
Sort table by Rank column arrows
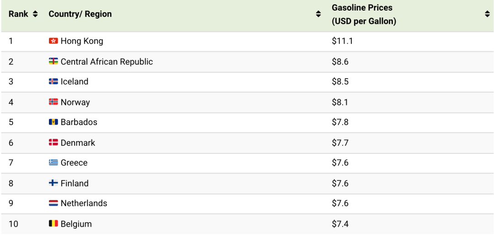coord(35,14)
